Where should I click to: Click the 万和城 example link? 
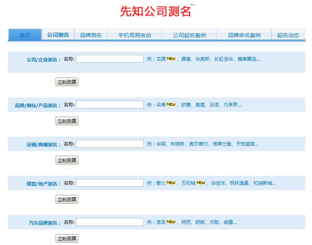[188, 183]
